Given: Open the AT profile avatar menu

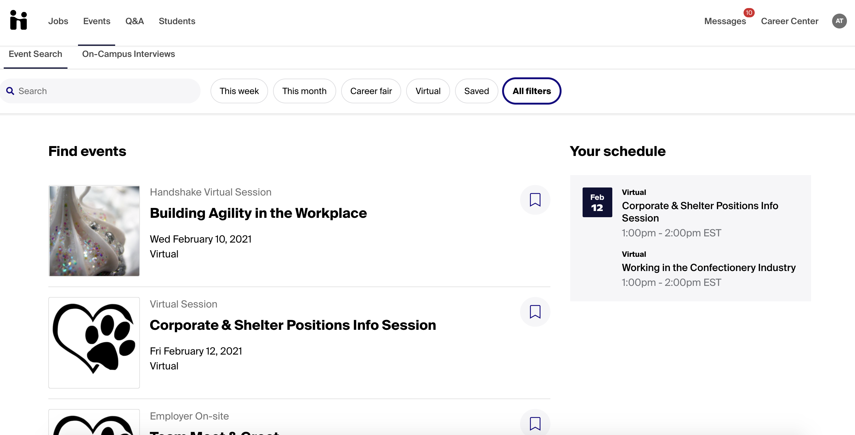Looking at the screenshot, I should click(839, 21).
